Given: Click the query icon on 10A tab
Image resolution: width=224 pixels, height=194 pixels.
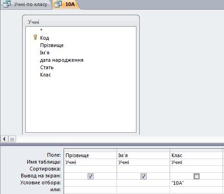Looking at the screenshot, I should (x=58, y=4).
